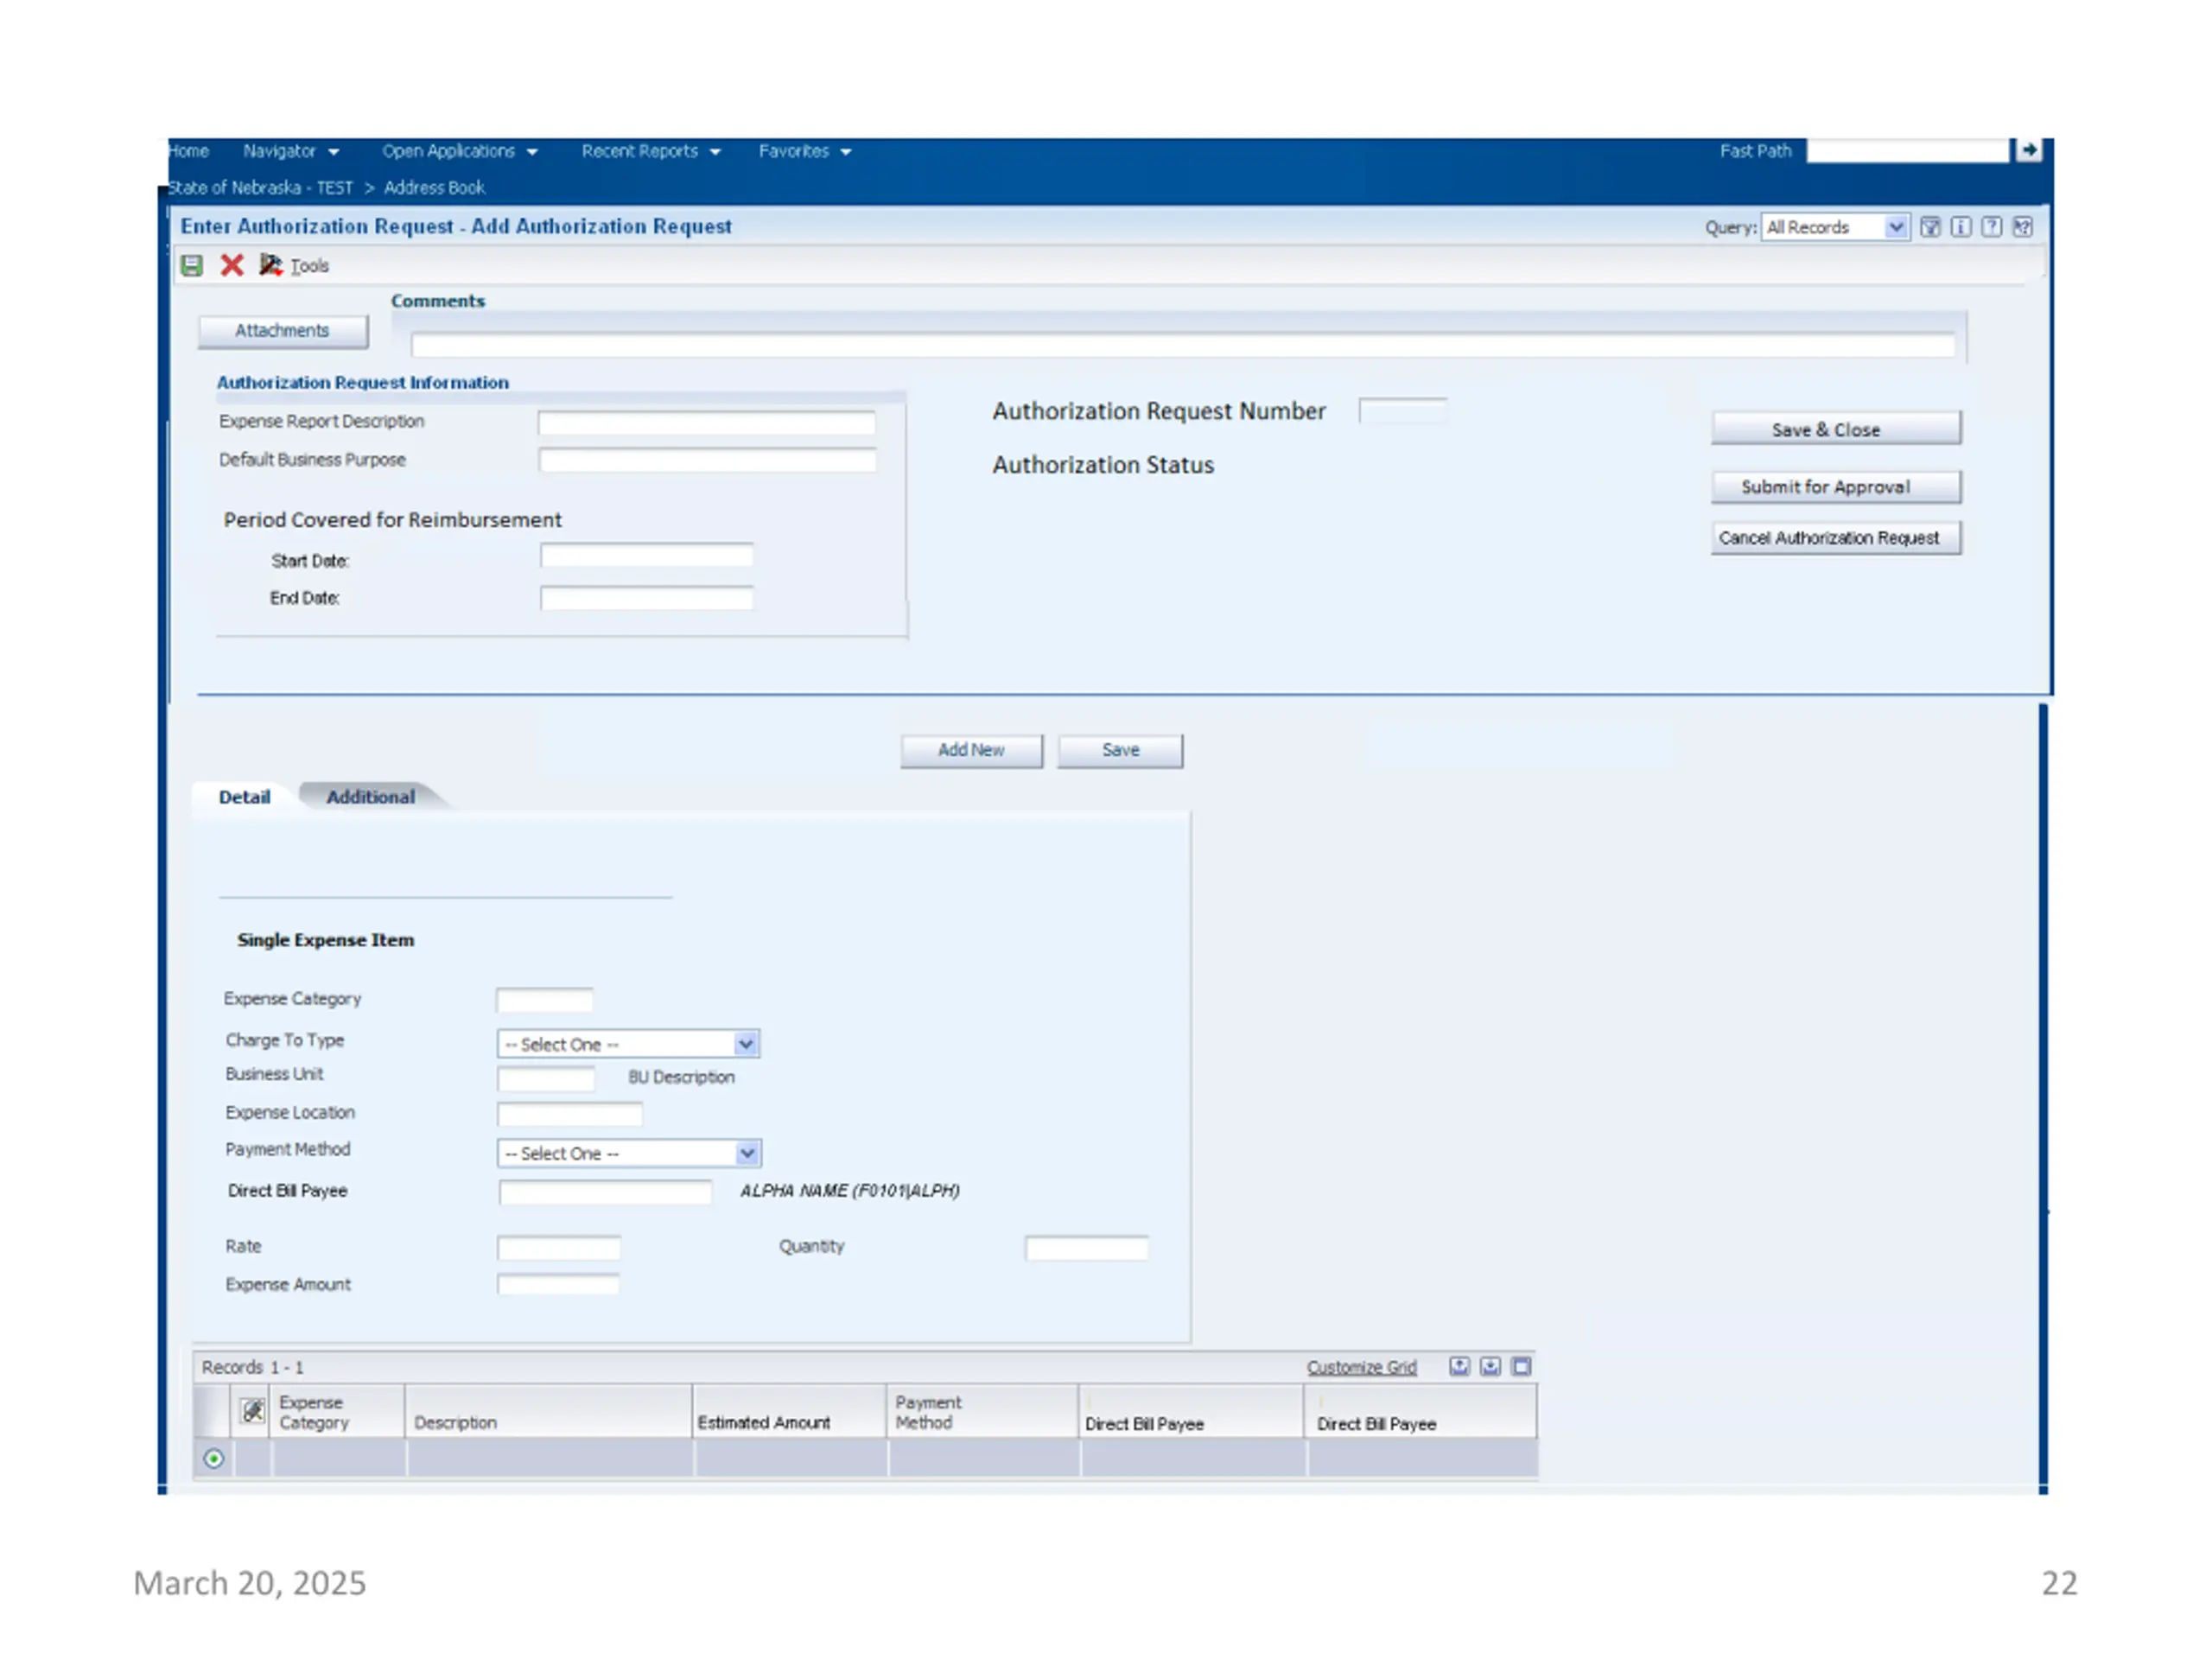
Task: Expand the Query All Records dropdown
Action: [x=1835, y=227]
